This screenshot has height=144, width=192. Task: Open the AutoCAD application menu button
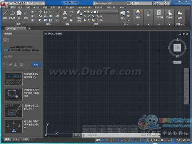click(x=5, y=5)
